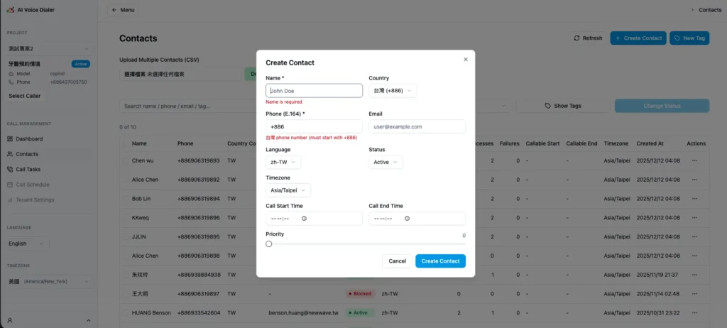The image size is (727, 328).
Task: Open the actions ellipsis for Chen wu
Action: coord(695,160)
